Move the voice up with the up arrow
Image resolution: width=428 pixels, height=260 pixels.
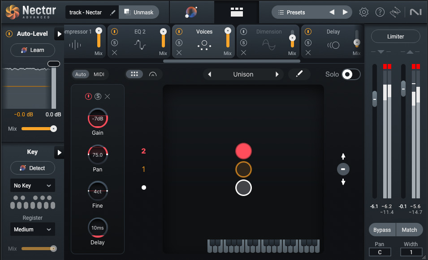(x=343, y=156)
